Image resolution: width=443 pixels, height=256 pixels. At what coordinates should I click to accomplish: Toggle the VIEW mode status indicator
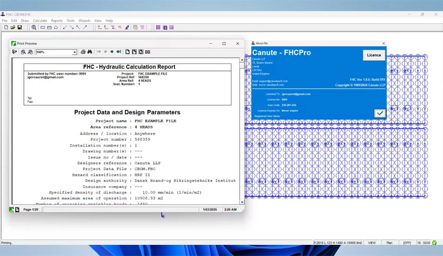[372, 243]
